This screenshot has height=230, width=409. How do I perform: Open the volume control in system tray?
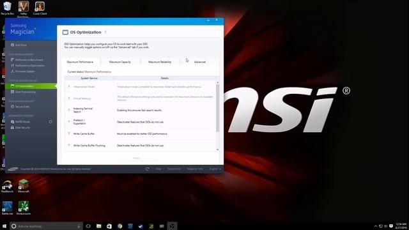pos(385,226)
